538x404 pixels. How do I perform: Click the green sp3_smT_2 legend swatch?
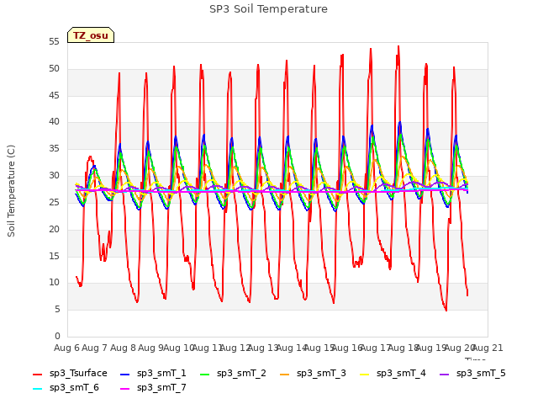205,374
